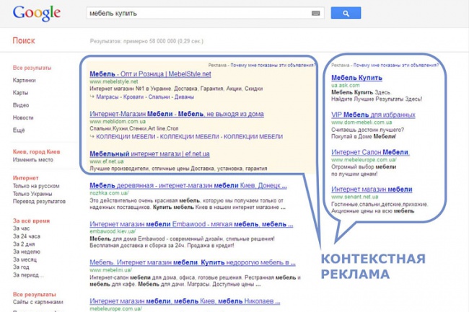The image size is (469, 312).
Task: Click the blue magnifier search button
Action: click(x=346, y=13)
